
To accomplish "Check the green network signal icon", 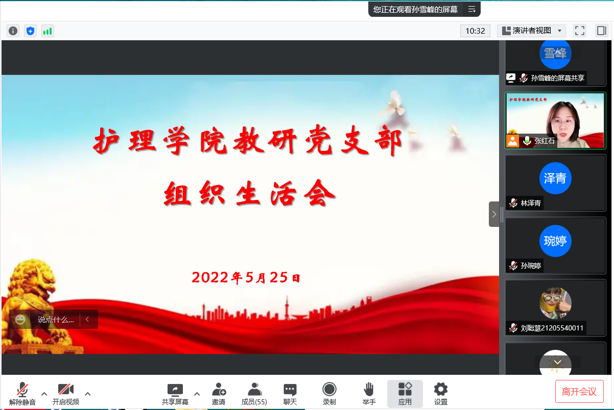I will pyautogui.click(x=48, y=31).
